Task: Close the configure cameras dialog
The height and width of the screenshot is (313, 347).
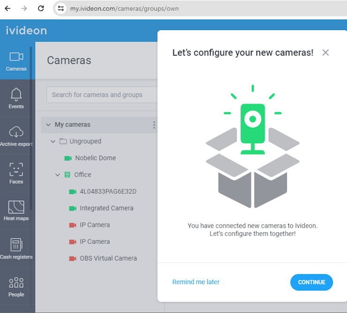Action: 325,52
